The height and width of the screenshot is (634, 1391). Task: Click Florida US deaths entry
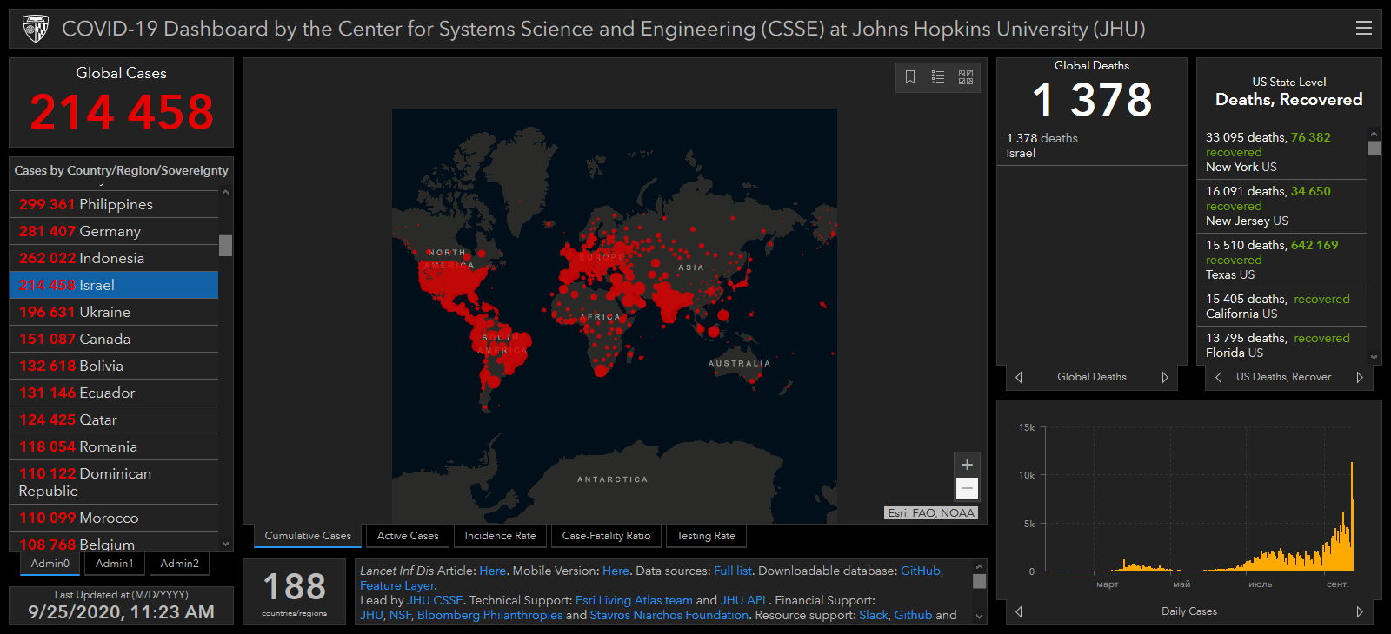(x=1281, y=345)
